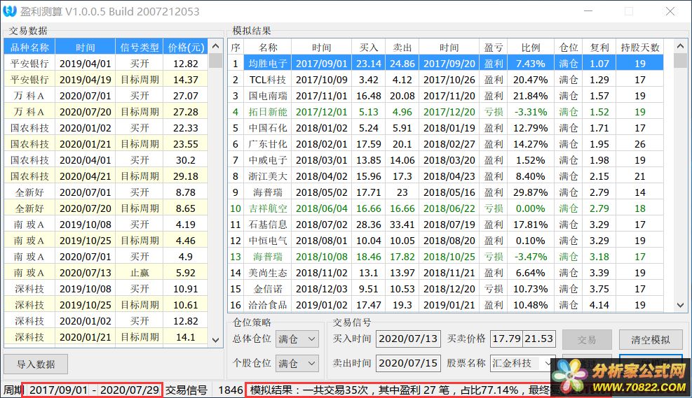Select result row 石基信息
The image size is (692, 398).
point(446,225)
